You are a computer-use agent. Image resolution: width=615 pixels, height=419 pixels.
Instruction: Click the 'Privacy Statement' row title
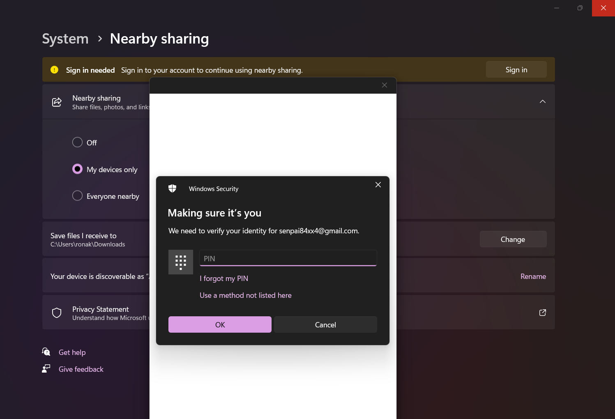(x=101, y=309)
